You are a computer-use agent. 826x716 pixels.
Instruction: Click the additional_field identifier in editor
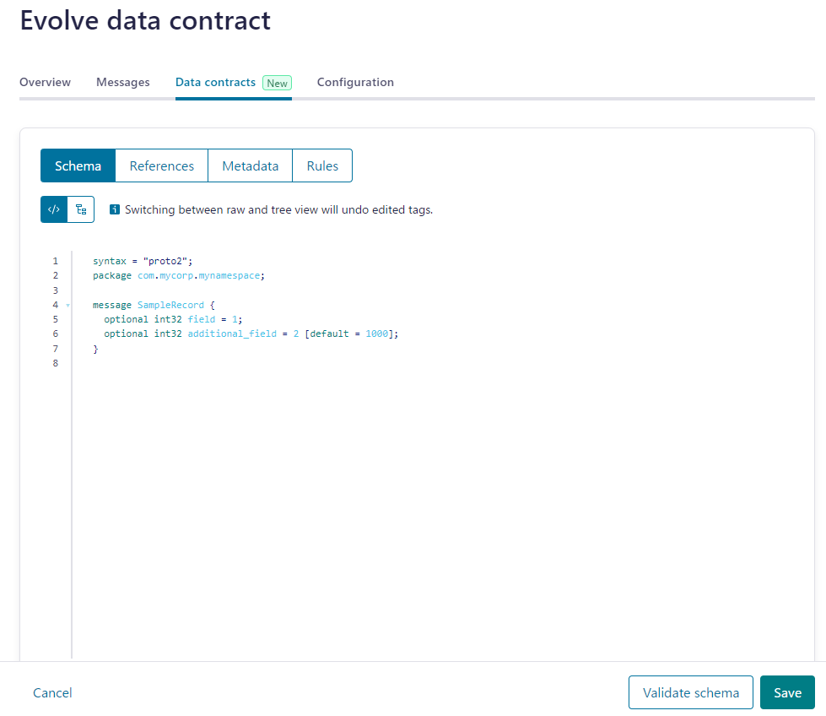(232, 334)
